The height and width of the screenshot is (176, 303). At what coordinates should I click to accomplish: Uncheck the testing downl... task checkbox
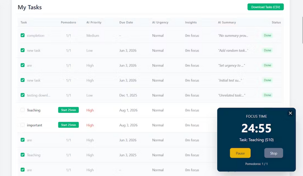coord(23,95)
